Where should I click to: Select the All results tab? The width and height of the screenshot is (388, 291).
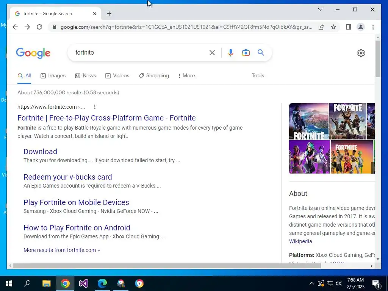24,76
